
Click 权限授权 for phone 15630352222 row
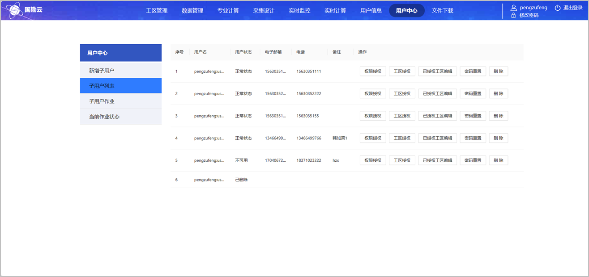point(373,93)
